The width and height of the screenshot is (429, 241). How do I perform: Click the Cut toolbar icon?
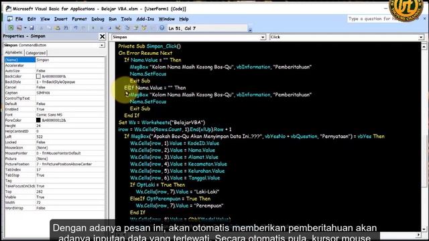click(42, 28)
